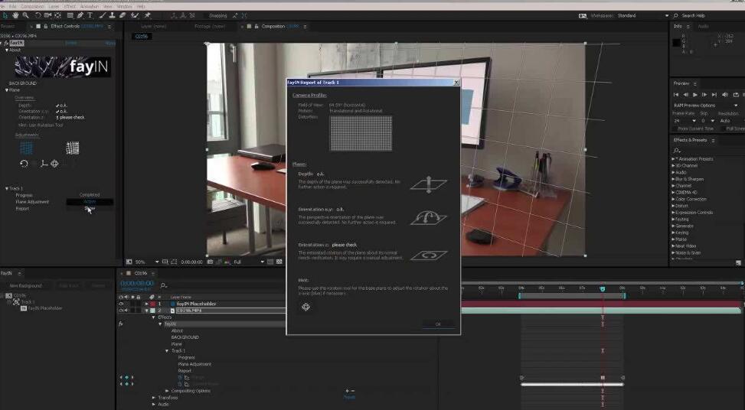This screenshot has width=745, height=410.
Task: Step back one frame in Preview
Action: tap(685, 95)
